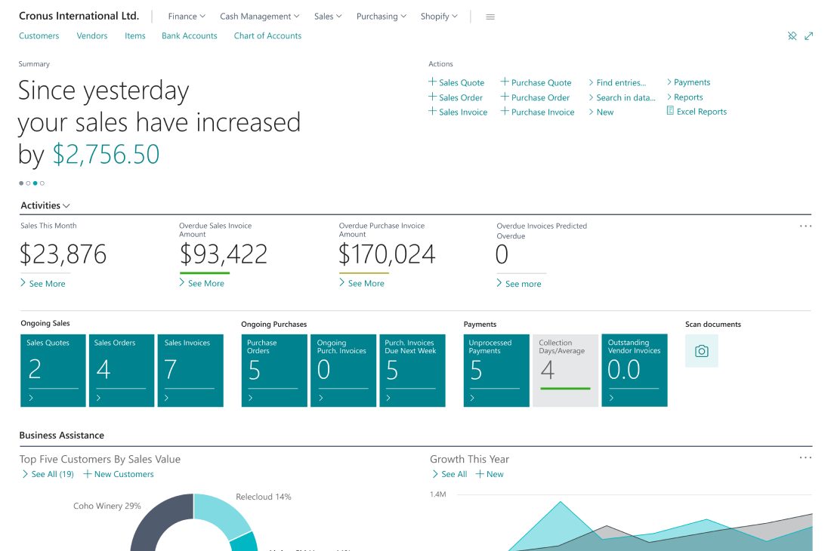Expand the Purchasing menu
The height and width of the screenshot is (551, 831).
(381, 17)
